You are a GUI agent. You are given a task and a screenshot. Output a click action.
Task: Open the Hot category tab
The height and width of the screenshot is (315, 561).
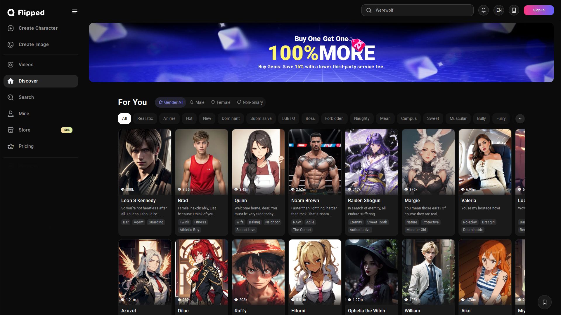tap(189, 119)
